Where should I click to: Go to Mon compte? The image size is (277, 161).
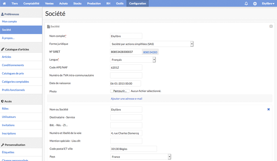click(21, 22)
